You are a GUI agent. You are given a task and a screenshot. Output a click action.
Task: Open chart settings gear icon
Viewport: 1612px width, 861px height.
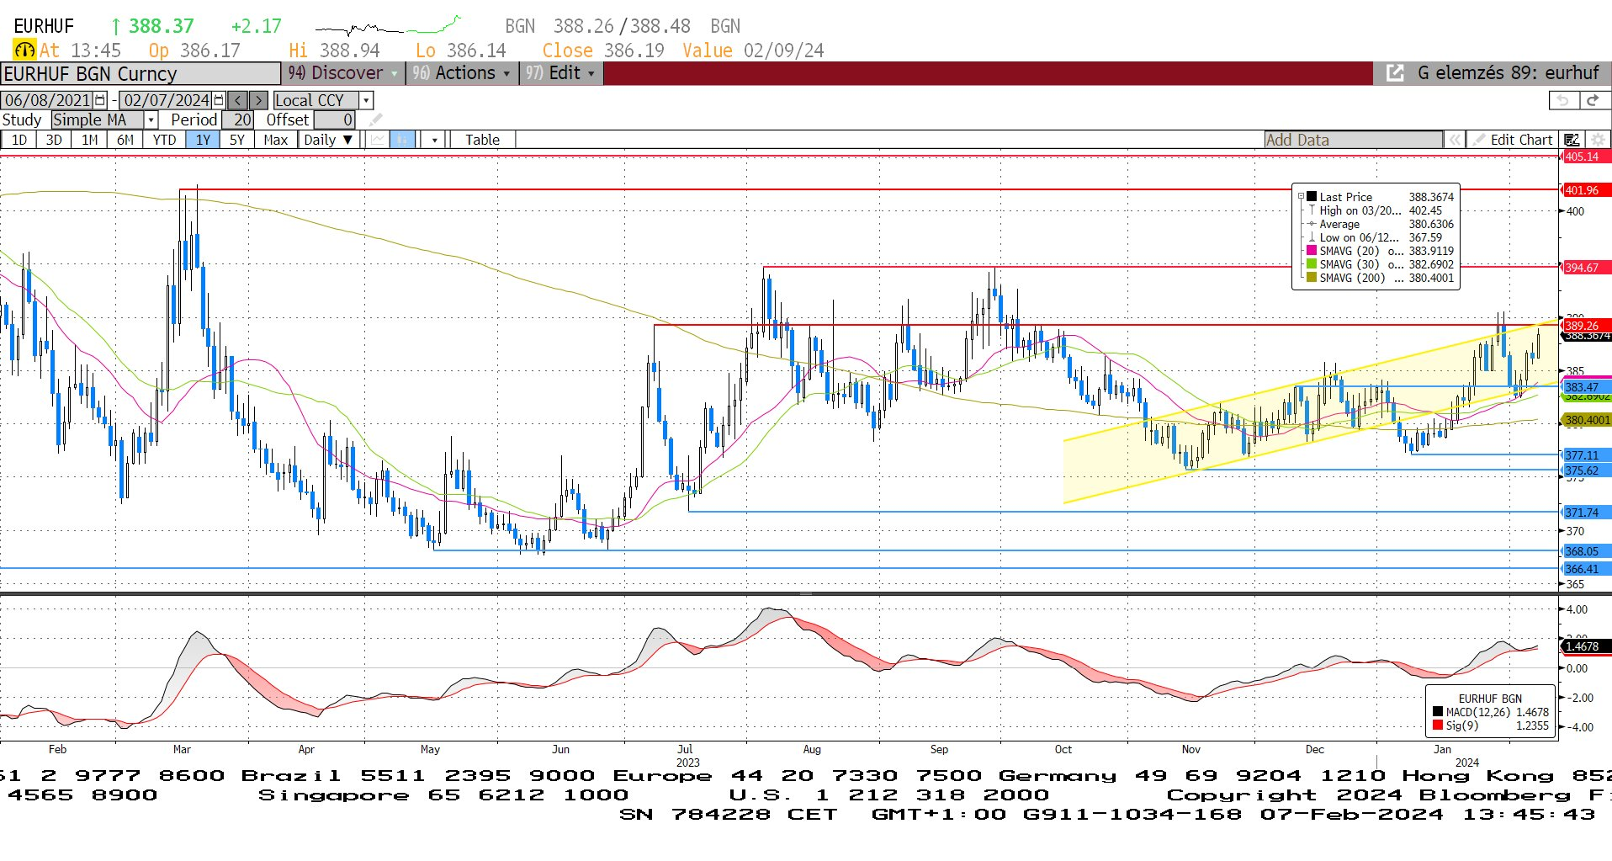[x=1597, y=140]
